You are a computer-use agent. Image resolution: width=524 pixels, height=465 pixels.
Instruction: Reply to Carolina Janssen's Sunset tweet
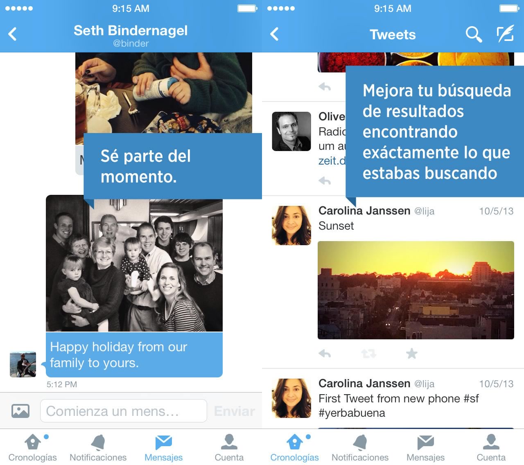tap(325, 353)
